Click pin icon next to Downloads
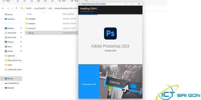The image size is (201, 100). pos(21,33)
